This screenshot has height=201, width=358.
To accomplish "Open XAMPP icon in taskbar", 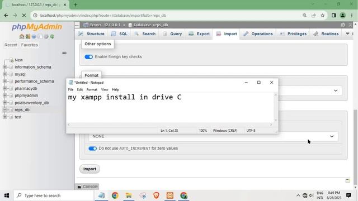I will point(170,195).
